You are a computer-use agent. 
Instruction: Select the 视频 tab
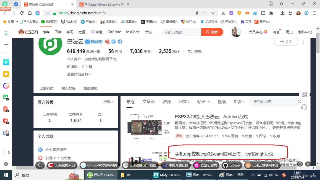(x=222, y=101)
